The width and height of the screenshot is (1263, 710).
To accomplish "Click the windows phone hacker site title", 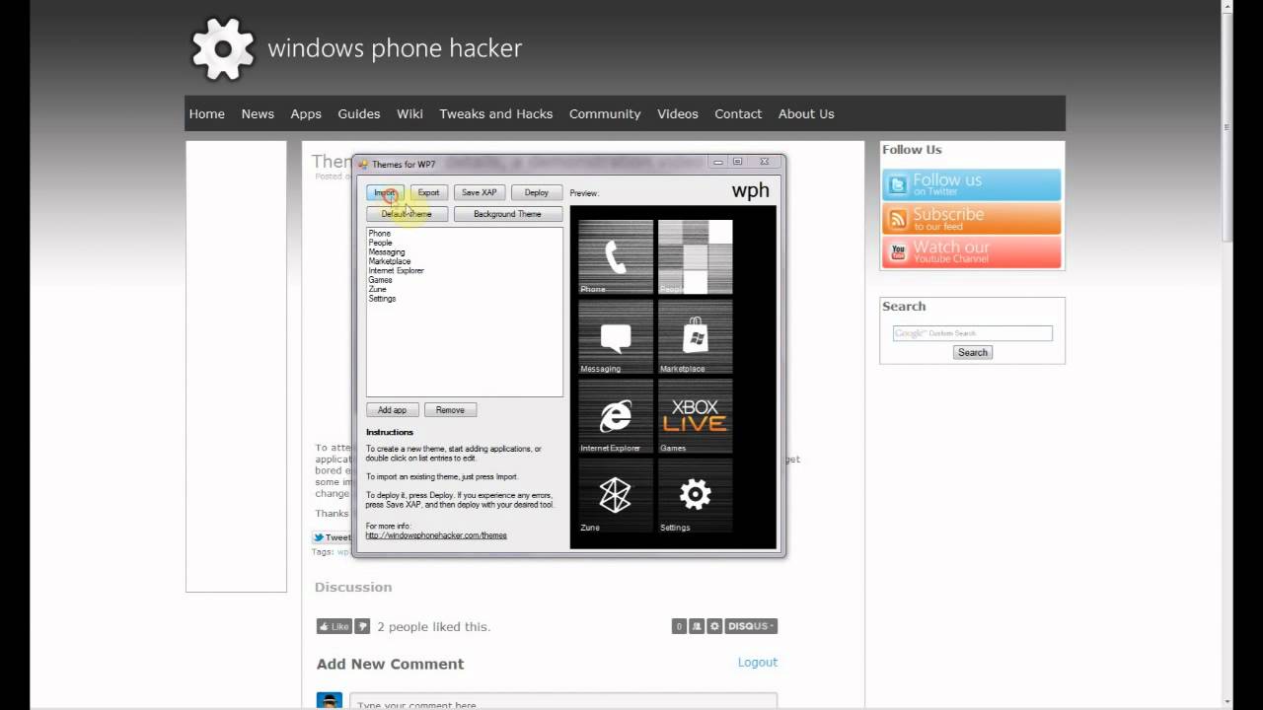I will 395,48.
